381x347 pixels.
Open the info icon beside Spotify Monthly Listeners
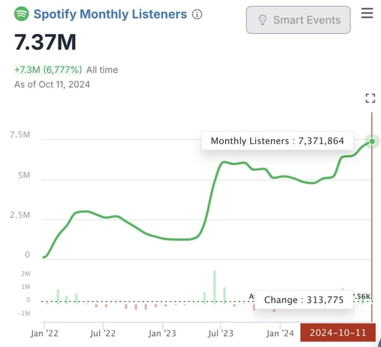click(x=197, y=14)
